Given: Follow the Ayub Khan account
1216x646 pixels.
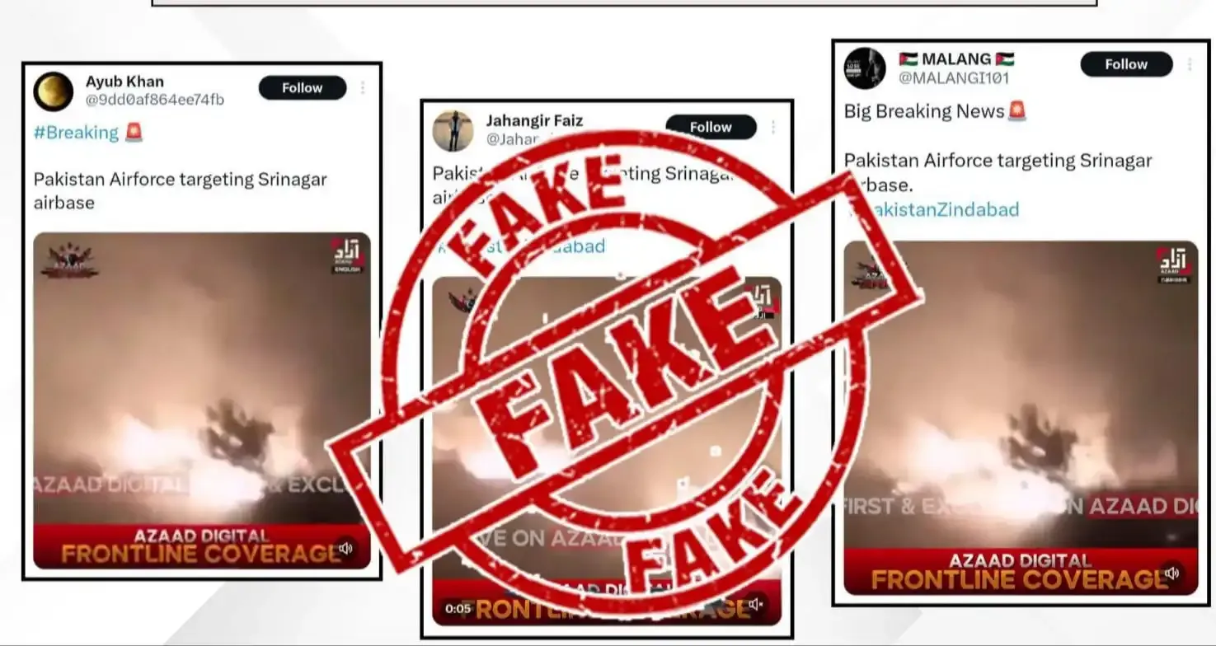Looking at the screenshot, I should pyautogui.click(x=302, y=87).
